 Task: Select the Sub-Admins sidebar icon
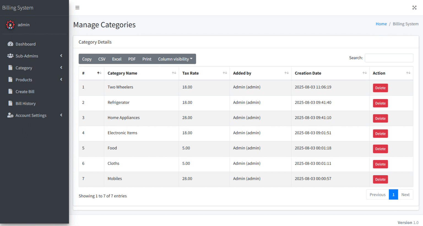pyautogui.click(x=10, y=56)
